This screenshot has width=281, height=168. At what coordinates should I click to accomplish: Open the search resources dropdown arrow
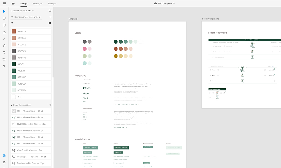pyautogui.click(x=50, y=17)
